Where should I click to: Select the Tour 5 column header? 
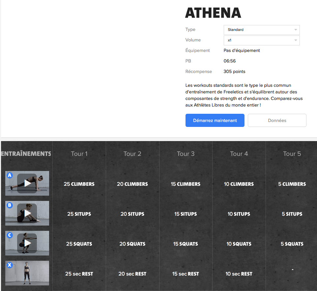tap(292, 154)
